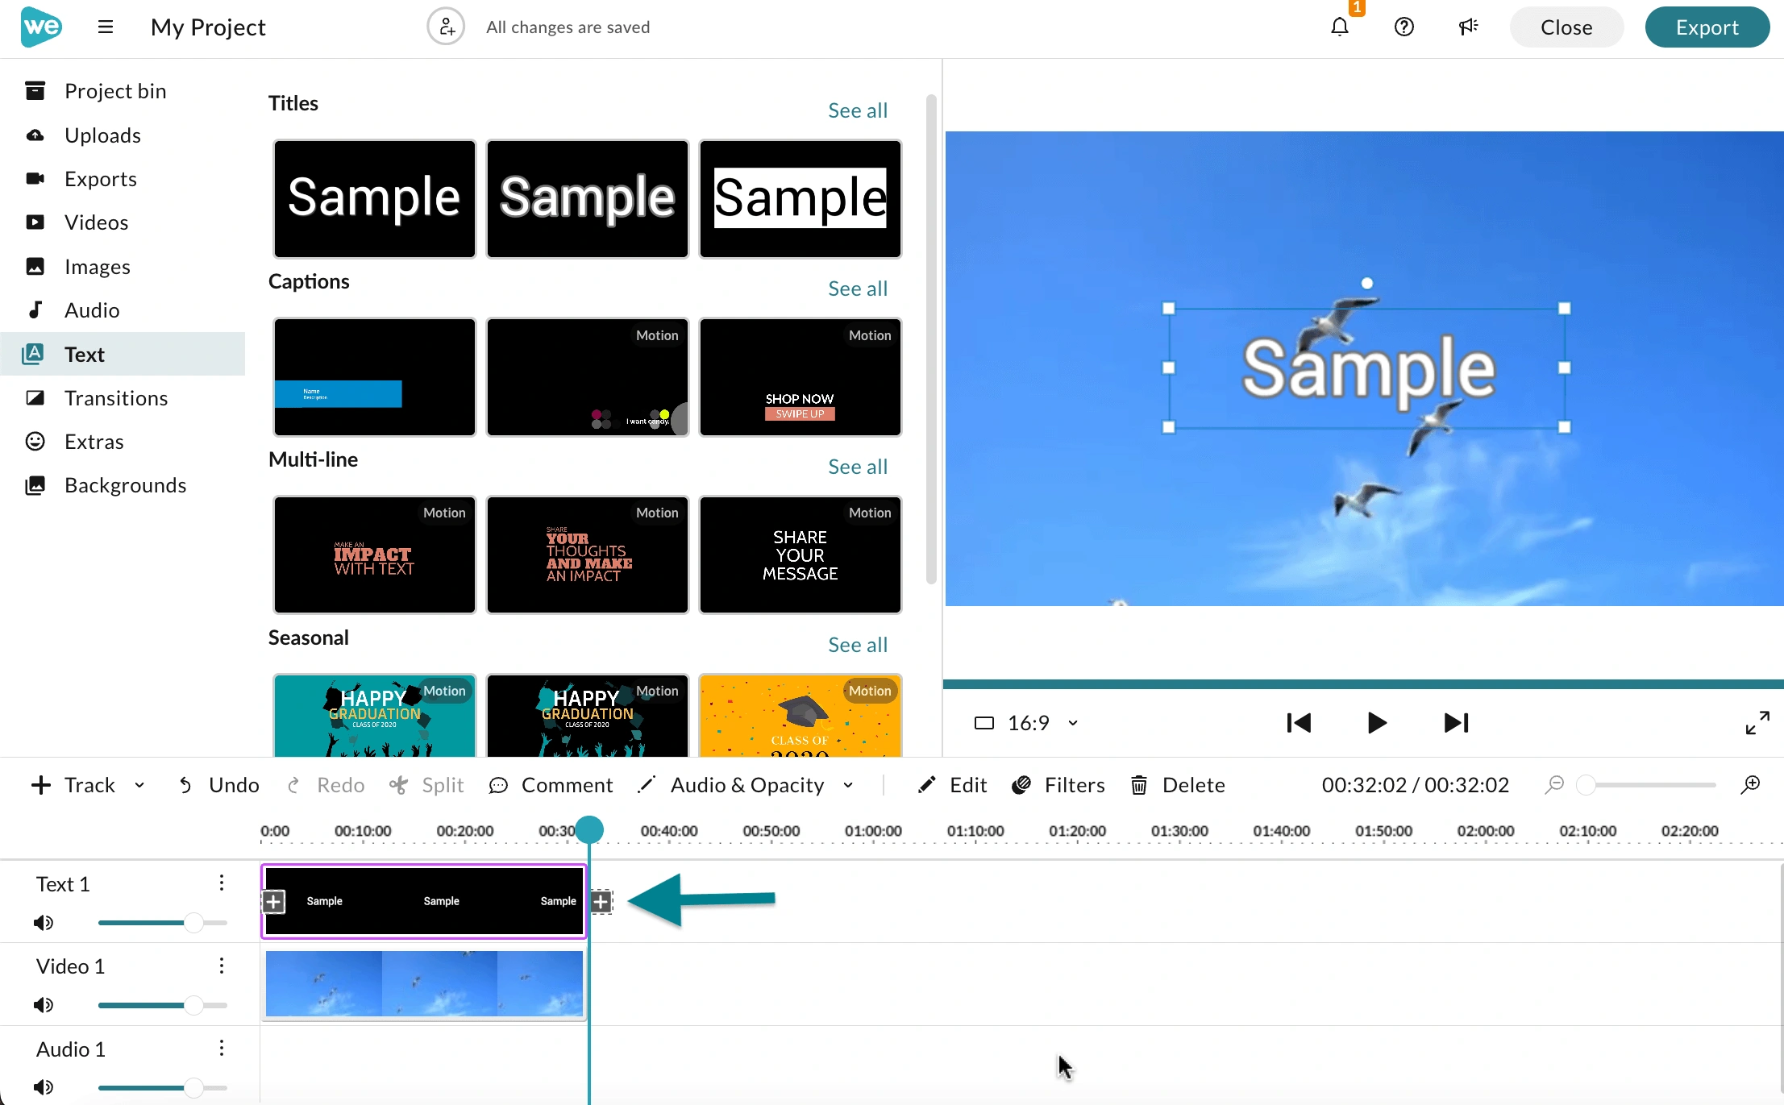Open the notifications bell
Image resolution: width=1784 pixels, height=1105 pixels.
click(1340, 27)
